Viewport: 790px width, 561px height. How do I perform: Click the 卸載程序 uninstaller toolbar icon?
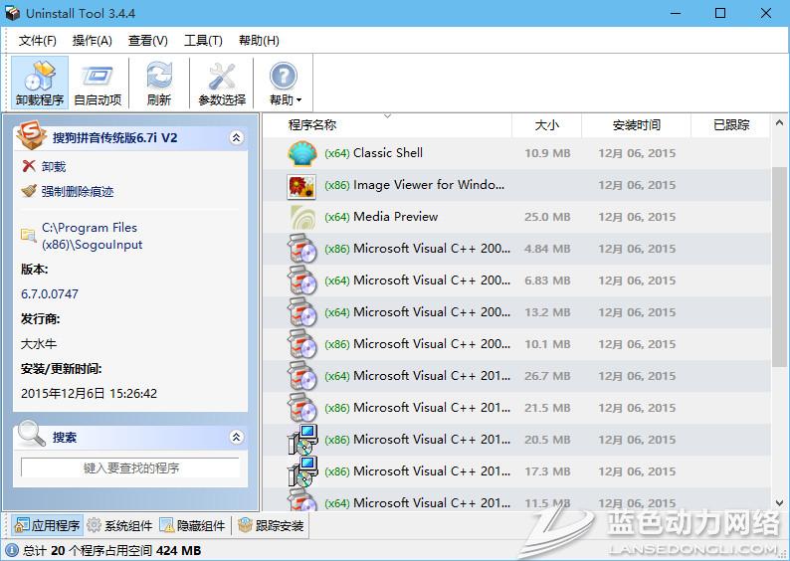[x=40, y=77]
